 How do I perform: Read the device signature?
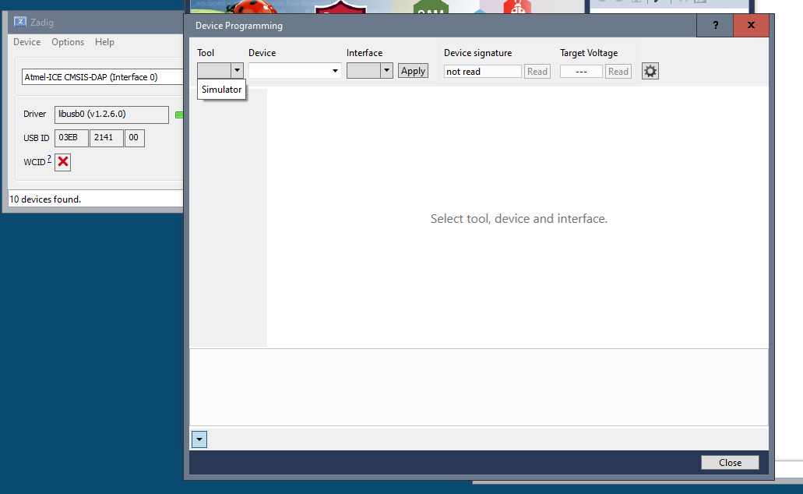click(x=537, y=71)
